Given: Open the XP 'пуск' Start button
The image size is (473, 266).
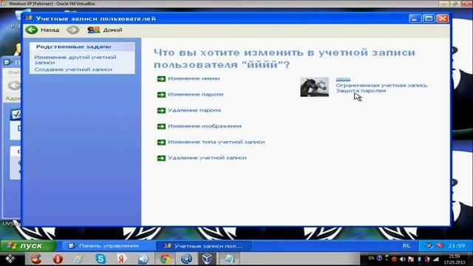Looking at the screenshot, I should [x=28, y=246].
